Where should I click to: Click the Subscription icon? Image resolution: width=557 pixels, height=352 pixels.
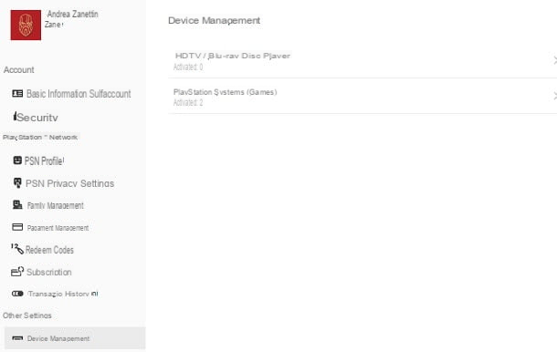click(x=17, y=272)
